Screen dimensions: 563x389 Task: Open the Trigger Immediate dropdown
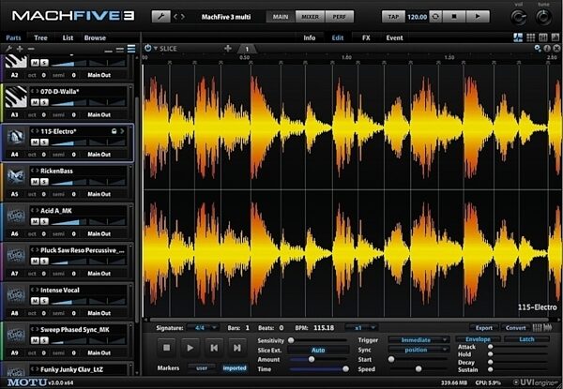click(x=418, y=339)
